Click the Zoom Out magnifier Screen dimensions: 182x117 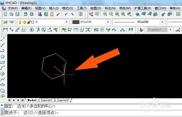tap(111, 14)
